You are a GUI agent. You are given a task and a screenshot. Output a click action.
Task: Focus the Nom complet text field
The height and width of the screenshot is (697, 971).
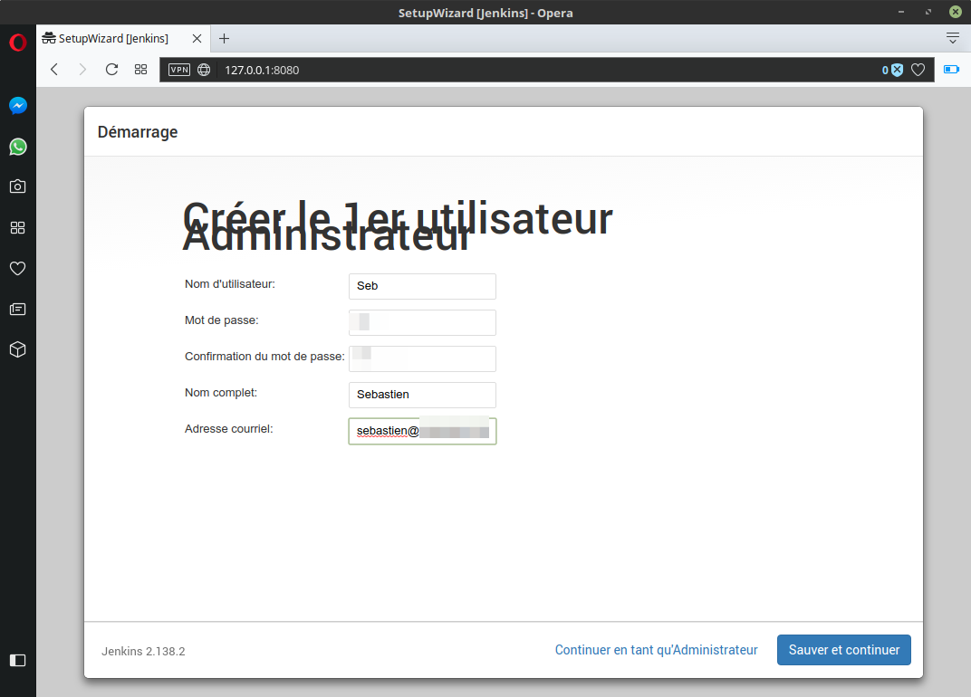[x=422, y=395]
